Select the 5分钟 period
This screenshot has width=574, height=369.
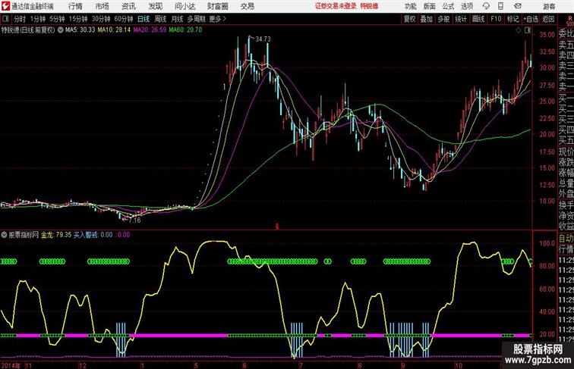[57, 18]
